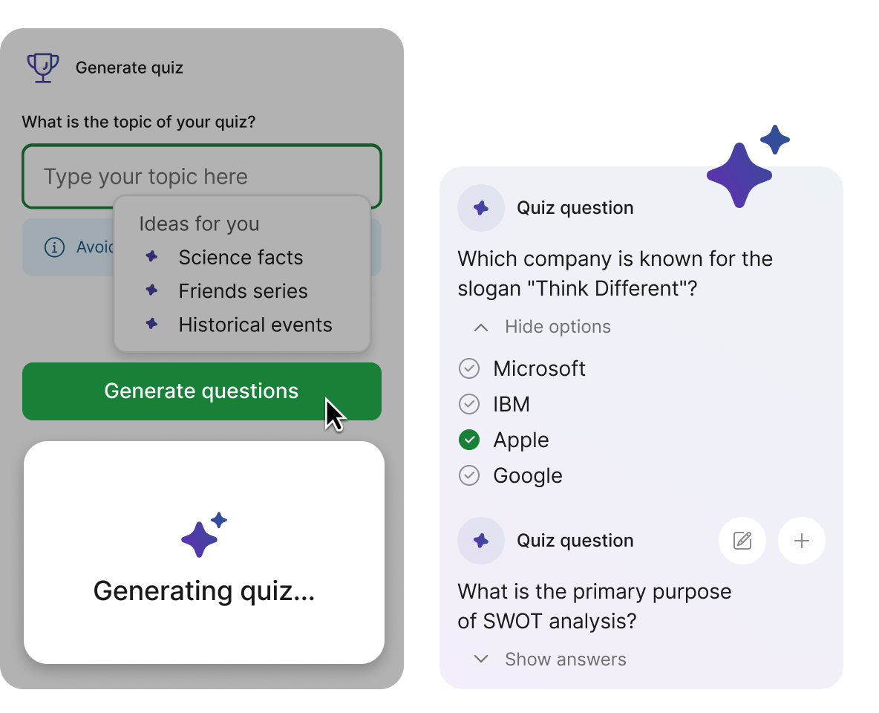879x713 pixels.
Task: Click the sparkle icon beside the first Quiz question
Action: coord(480,208)
